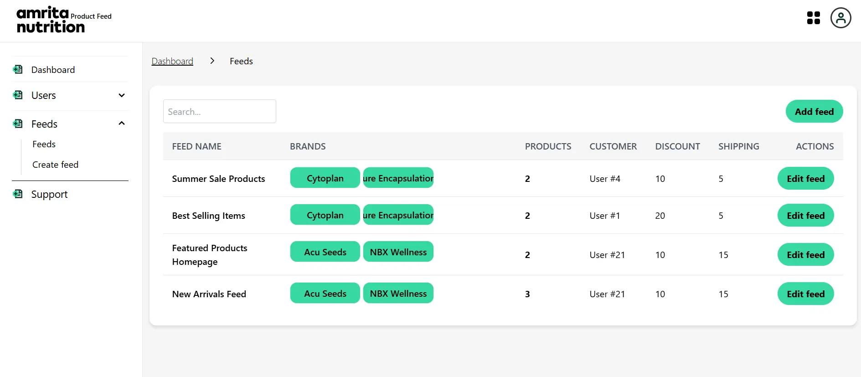
Task: Click the Product Feed header label
Action: [91, 16]
